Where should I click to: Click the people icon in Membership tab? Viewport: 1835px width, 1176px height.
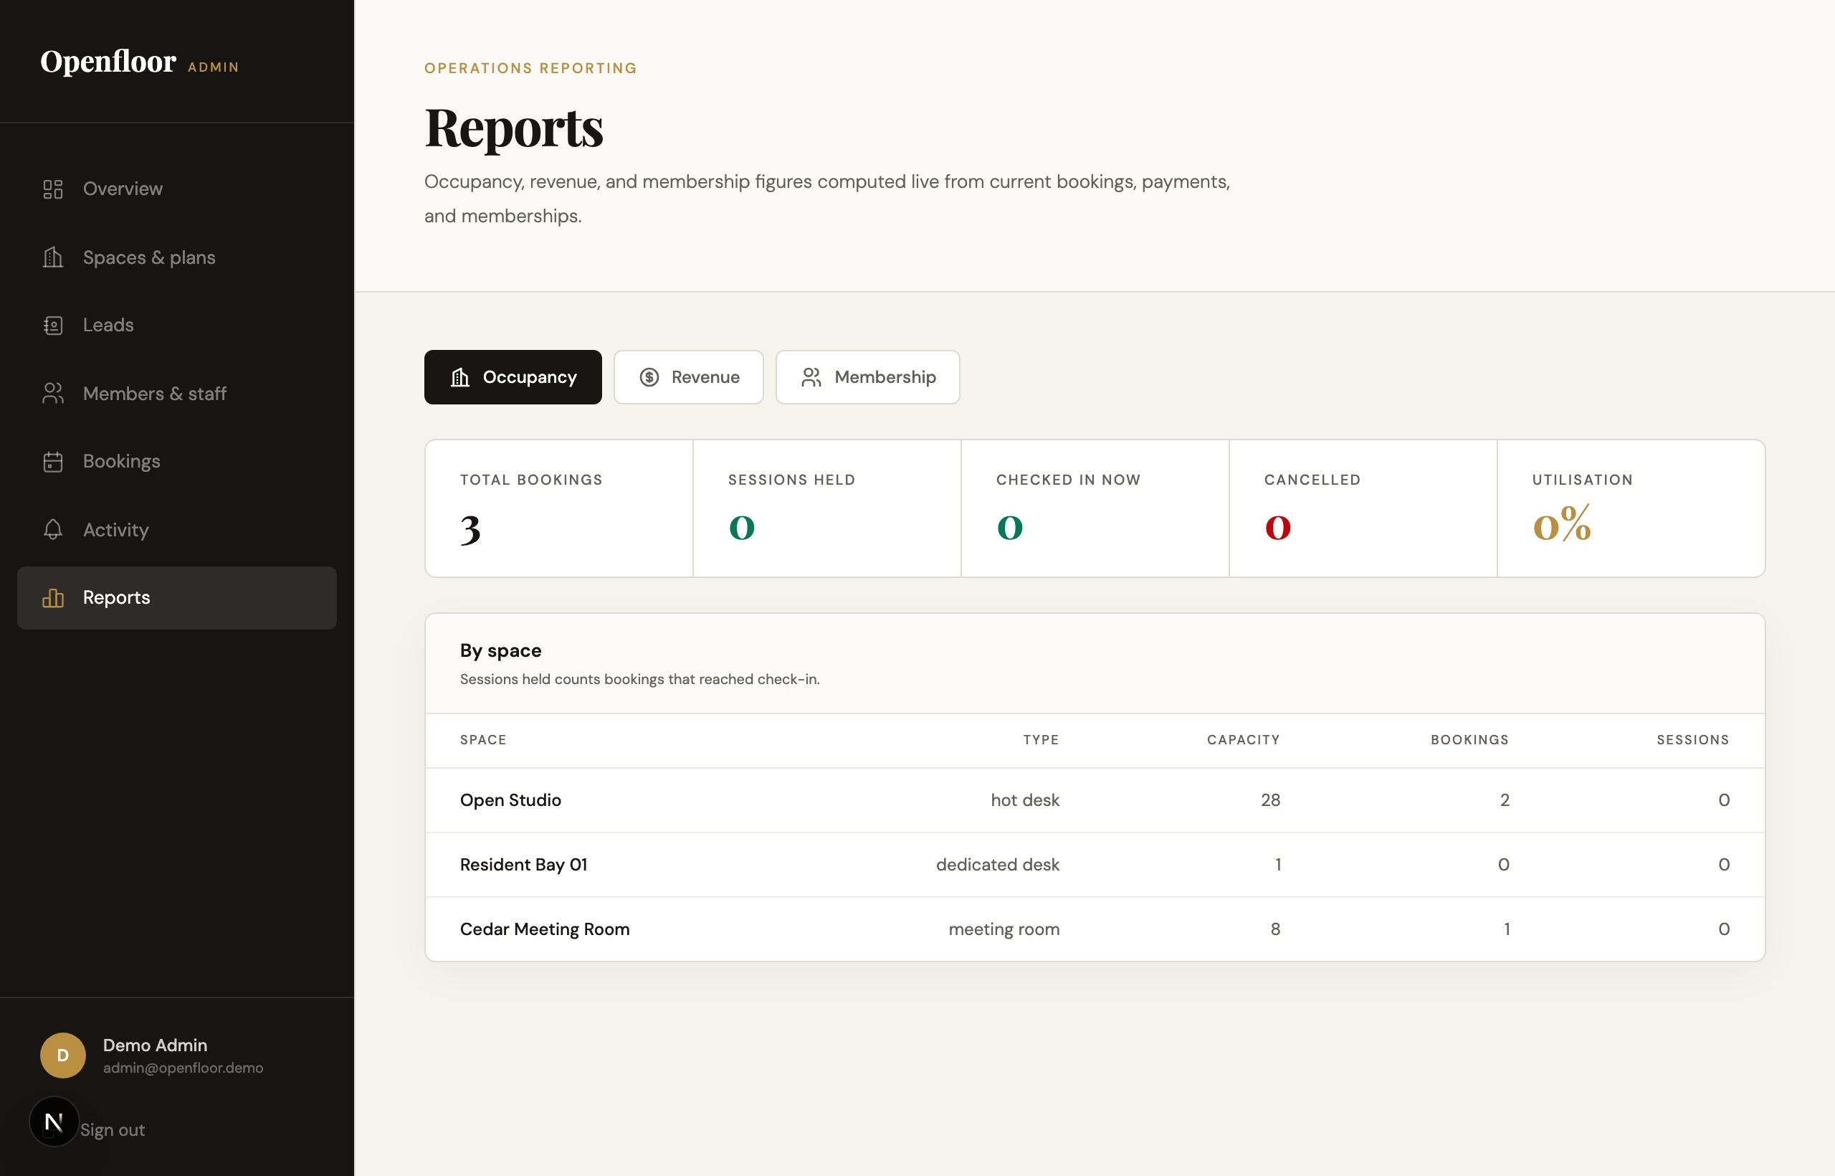pyautogui.click(x=811, y=377)
